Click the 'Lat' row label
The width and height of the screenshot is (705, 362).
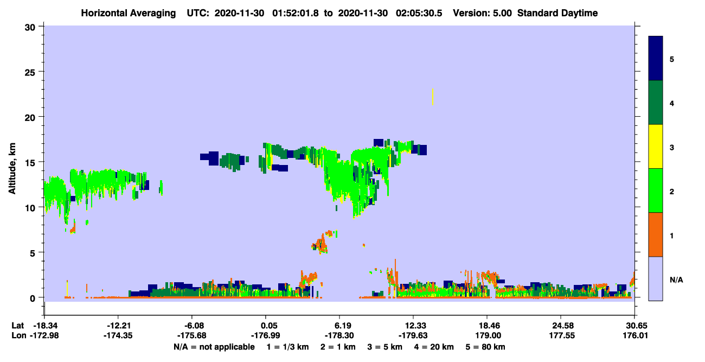click(18, 325)
